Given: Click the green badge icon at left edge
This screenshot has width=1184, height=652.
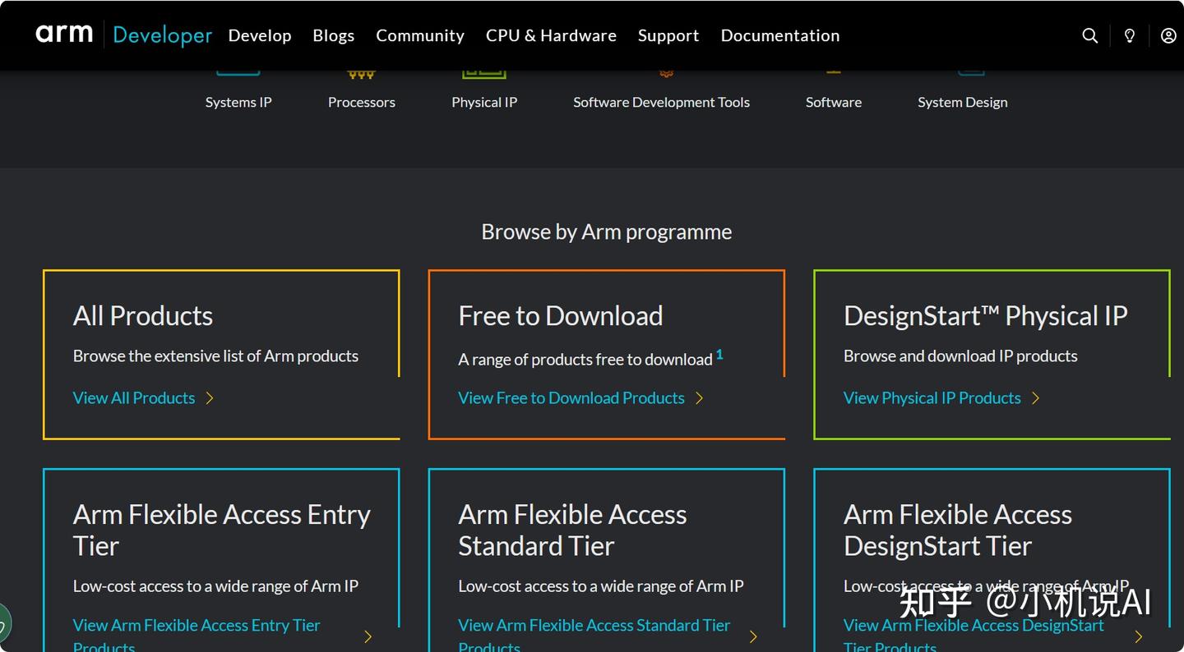Looking at the screenshot, I should 3,623.
